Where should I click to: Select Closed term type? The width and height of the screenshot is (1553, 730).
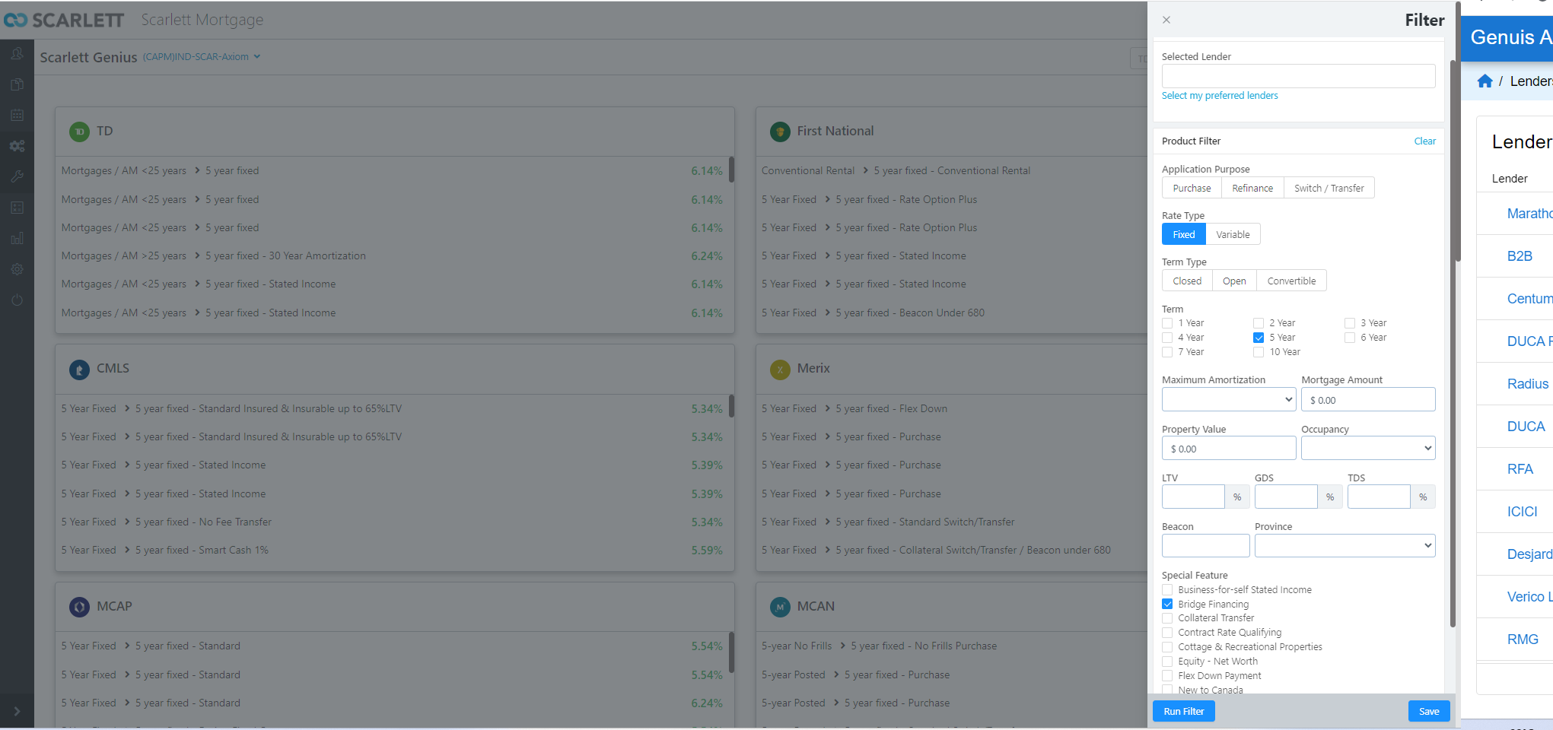click(1187, 281)
